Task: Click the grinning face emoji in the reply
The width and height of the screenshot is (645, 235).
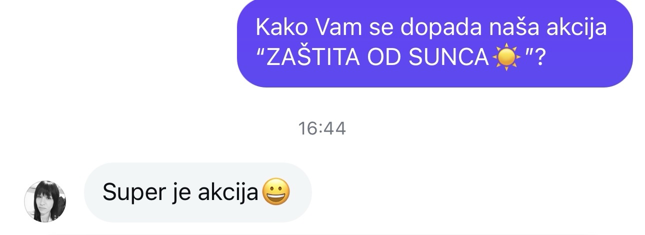Action: (x=275, y=193)
